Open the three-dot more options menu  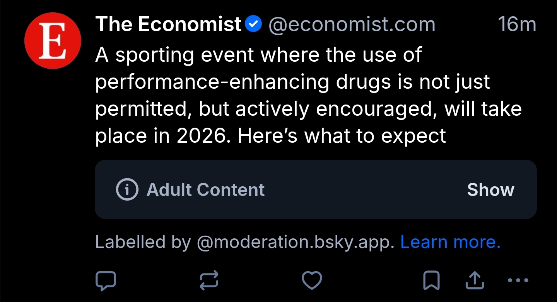point(518,280)
